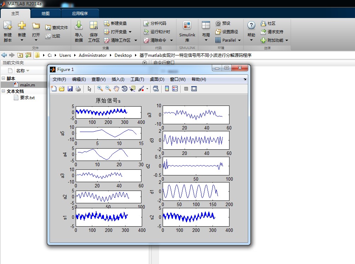Click the Link Plot icon
Viewport: 355px width, 264px height.
(x=156, y=89)
